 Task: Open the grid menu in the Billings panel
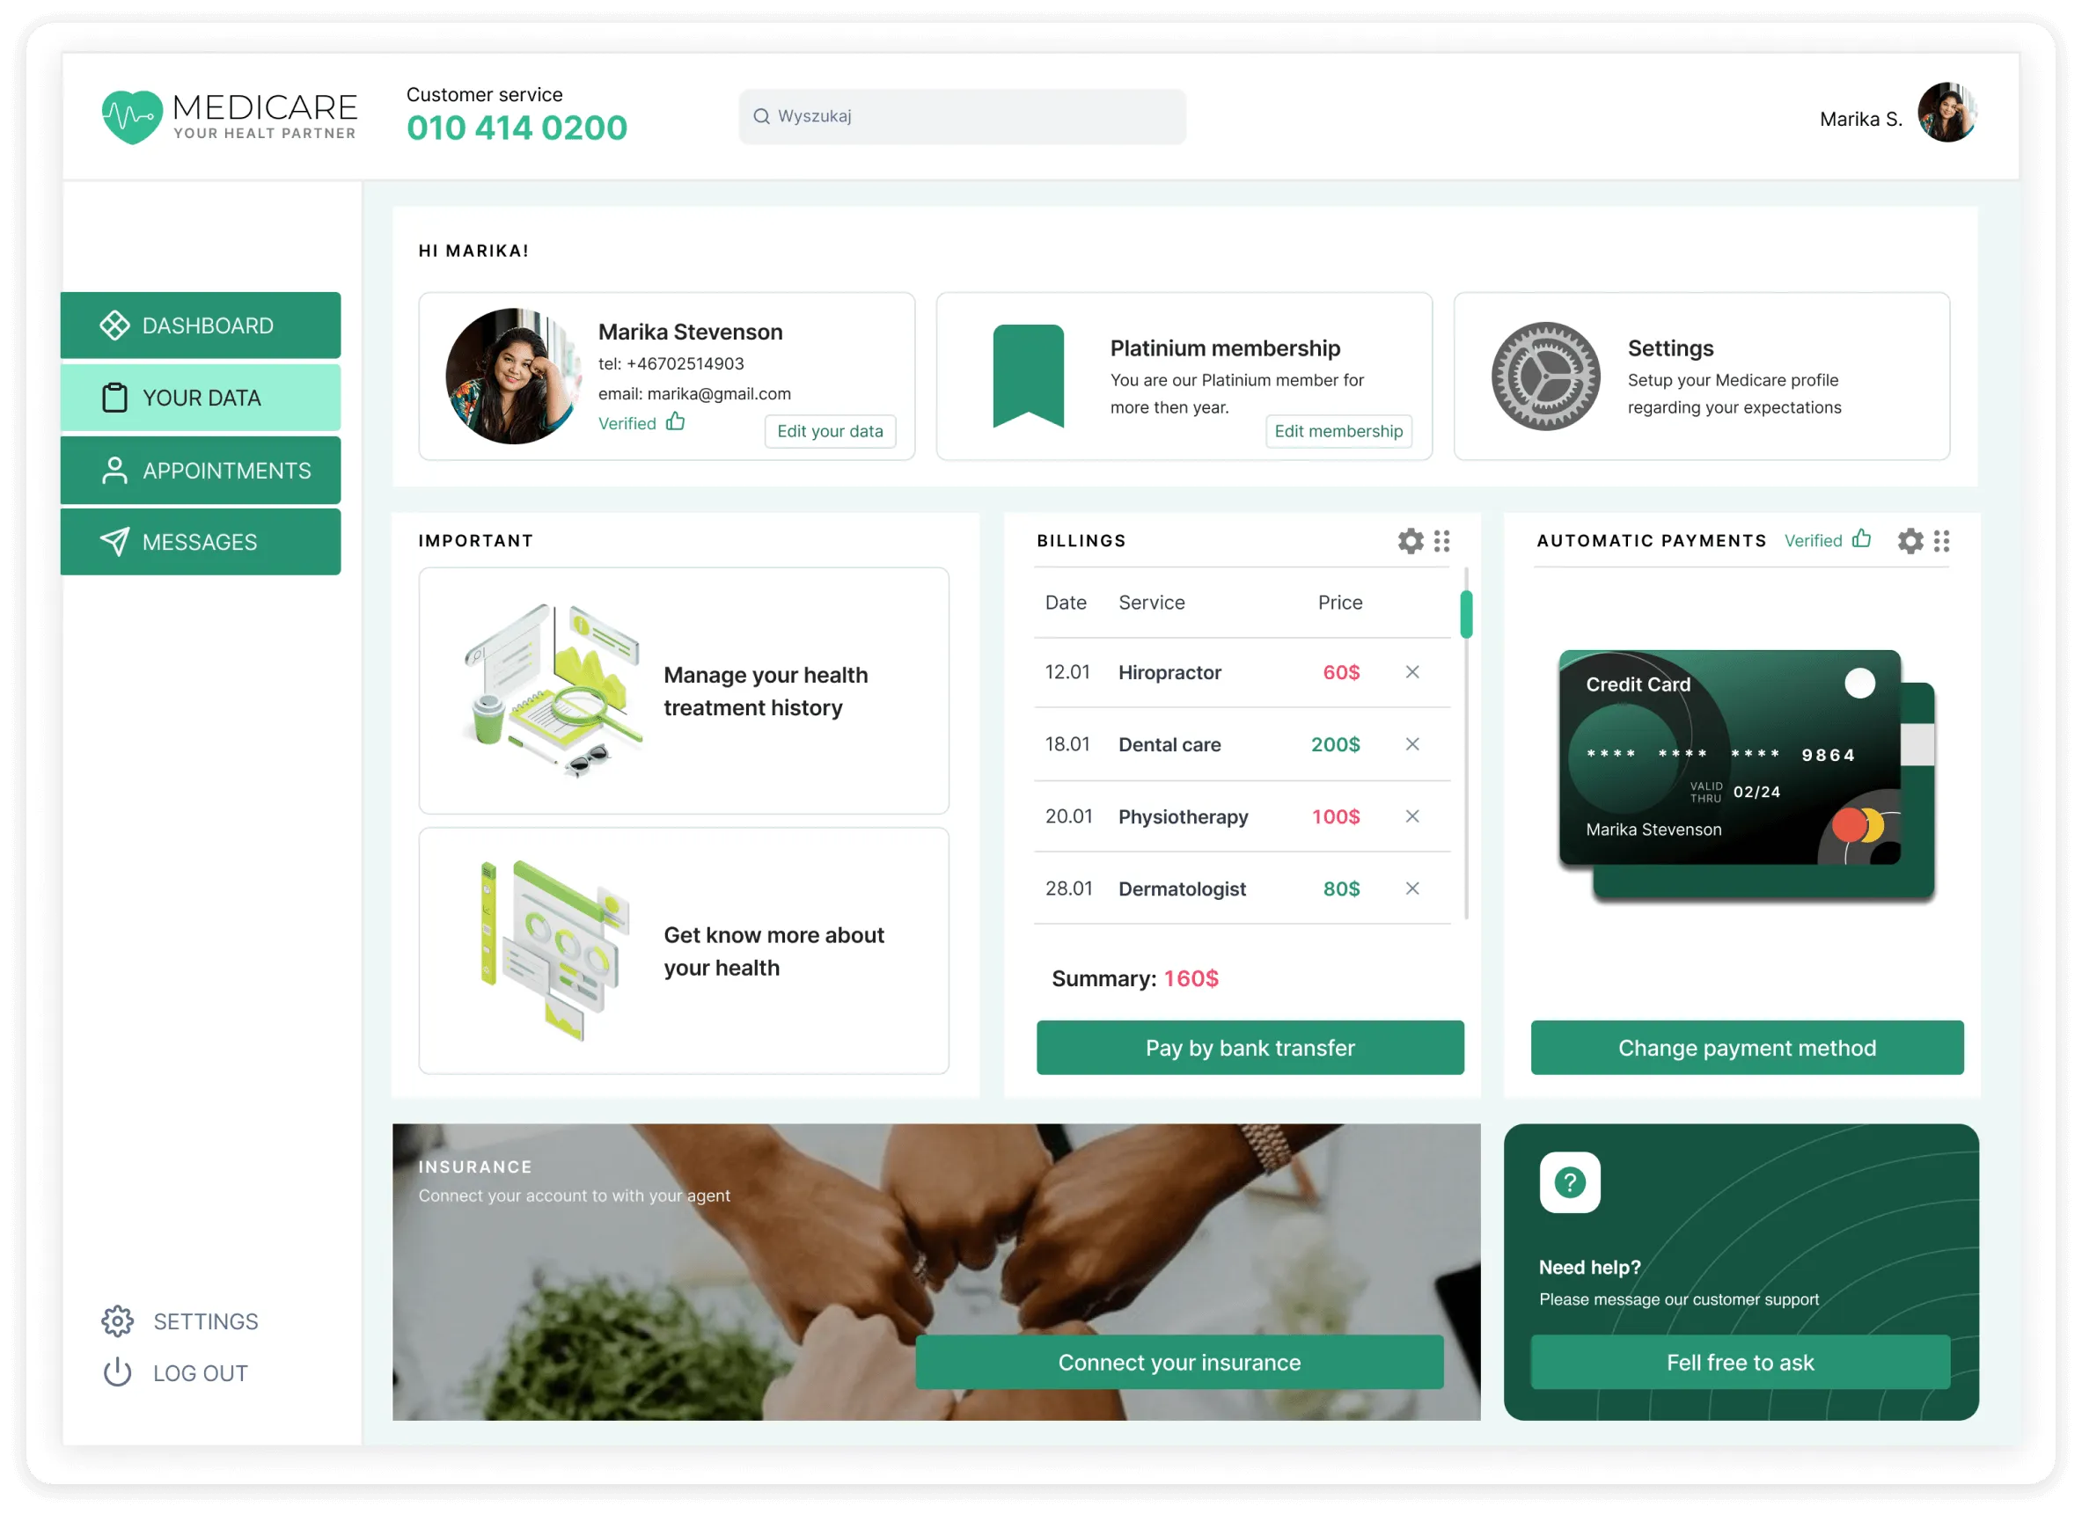coord(1442,540)
